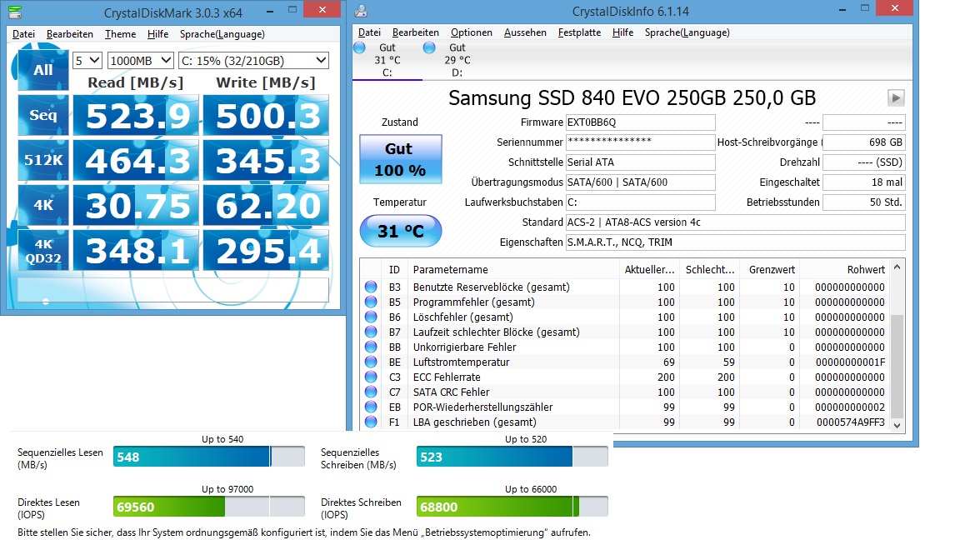Start the 4K benchmark test
960x540 pixels.
click(x=42, y=205)
